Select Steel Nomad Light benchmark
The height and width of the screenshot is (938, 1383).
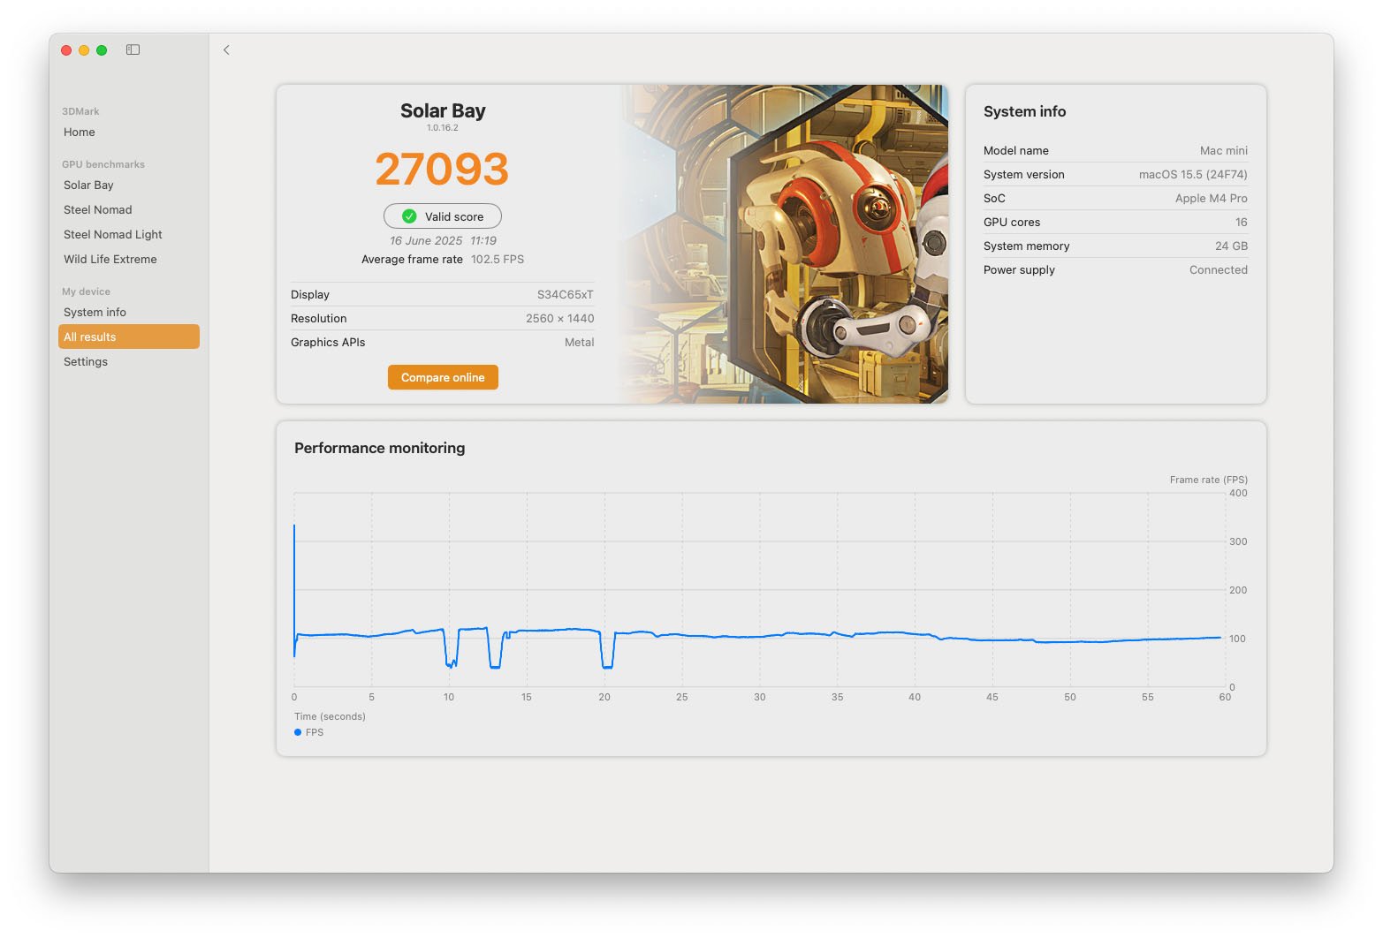coord(113,235)
